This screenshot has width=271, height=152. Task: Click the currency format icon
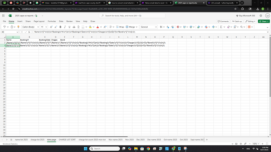161,27
